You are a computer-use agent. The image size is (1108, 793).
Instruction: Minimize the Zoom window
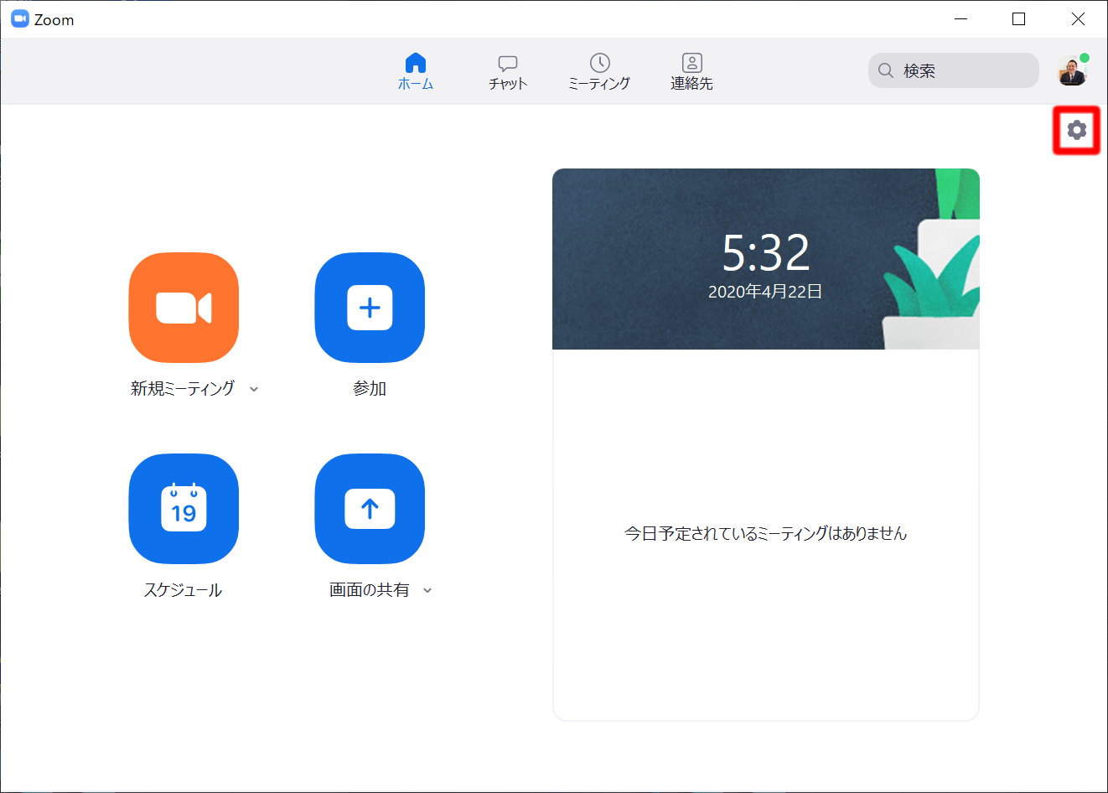tap(961, 19)
